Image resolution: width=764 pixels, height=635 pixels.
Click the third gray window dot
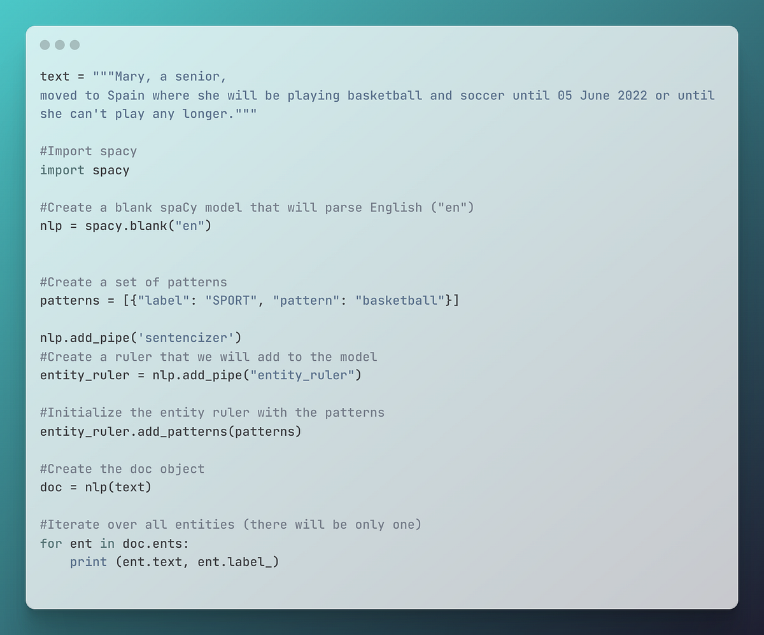[74, 45]
